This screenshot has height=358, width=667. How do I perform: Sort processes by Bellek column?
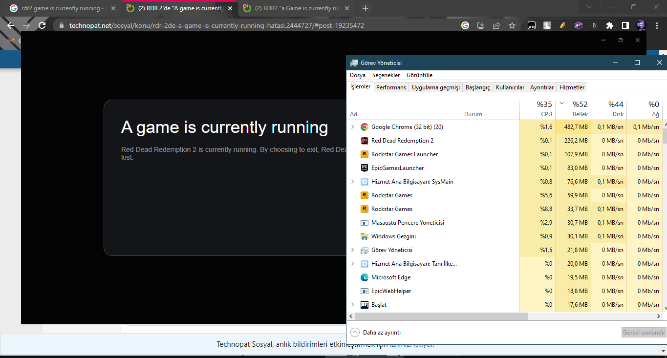(573, 109)
